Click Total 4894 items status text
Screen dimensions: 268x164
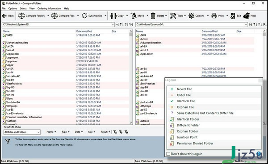(x=15, y=161)
